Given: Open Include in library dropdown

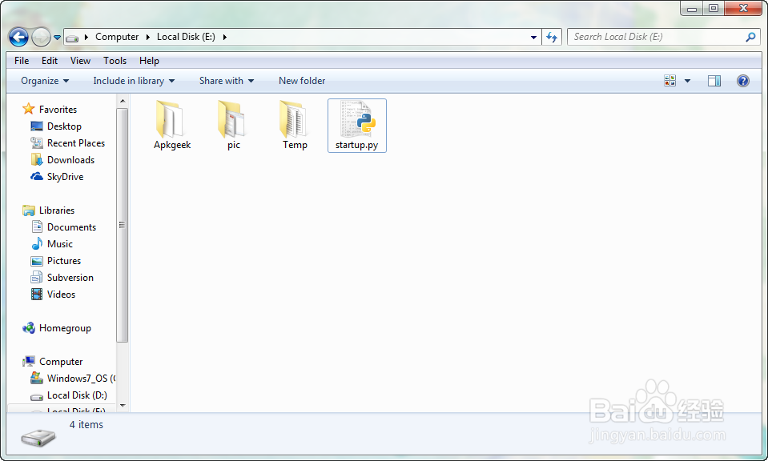Looking at the screenshot, I should tap(134, 81).
